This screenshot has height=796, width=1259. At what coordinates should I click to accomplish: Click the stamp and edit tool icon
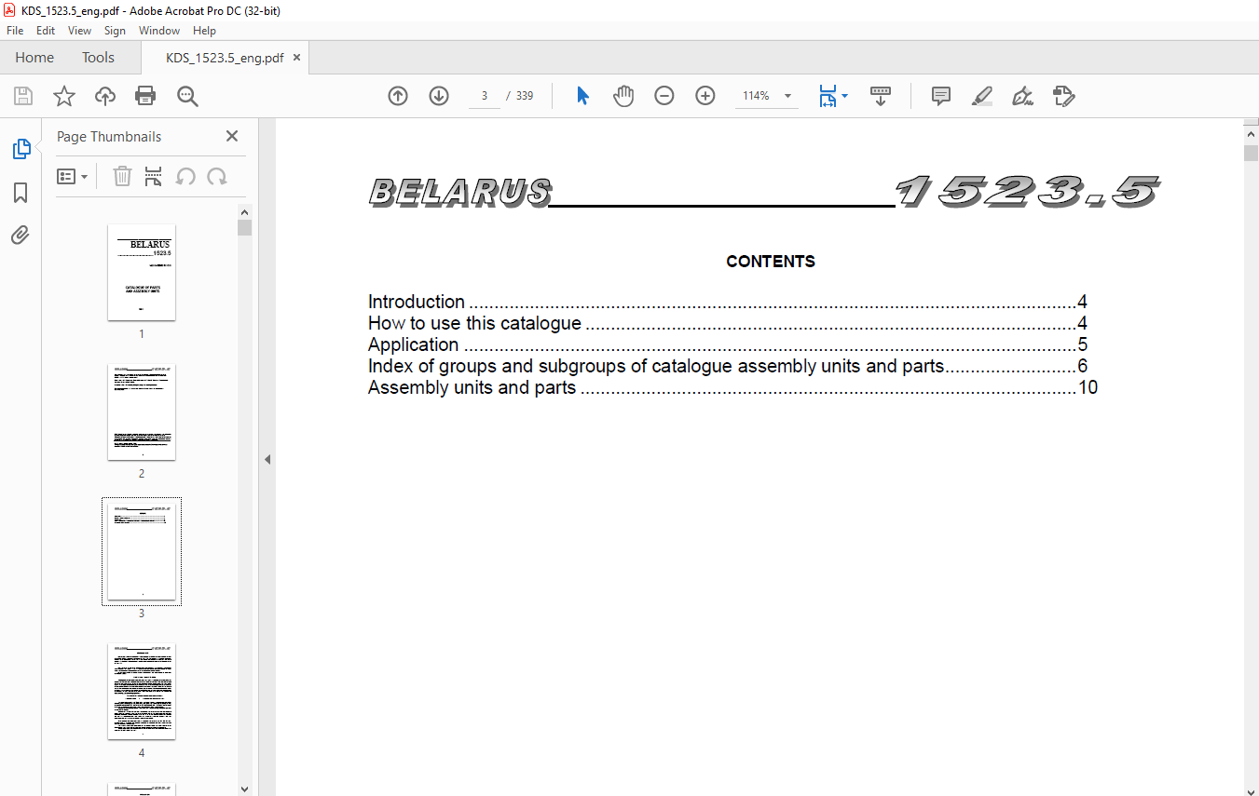(1064, 96)
